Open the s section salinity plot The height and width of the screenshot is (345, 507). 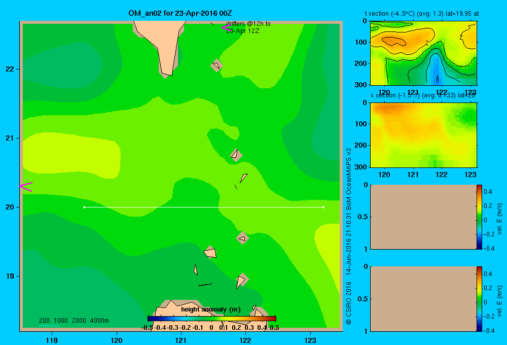click(423, 135)
